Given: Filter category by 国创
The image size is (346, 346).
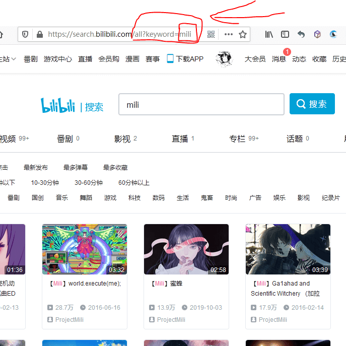Looking at the screenshot, I should [x=38, y=198].
